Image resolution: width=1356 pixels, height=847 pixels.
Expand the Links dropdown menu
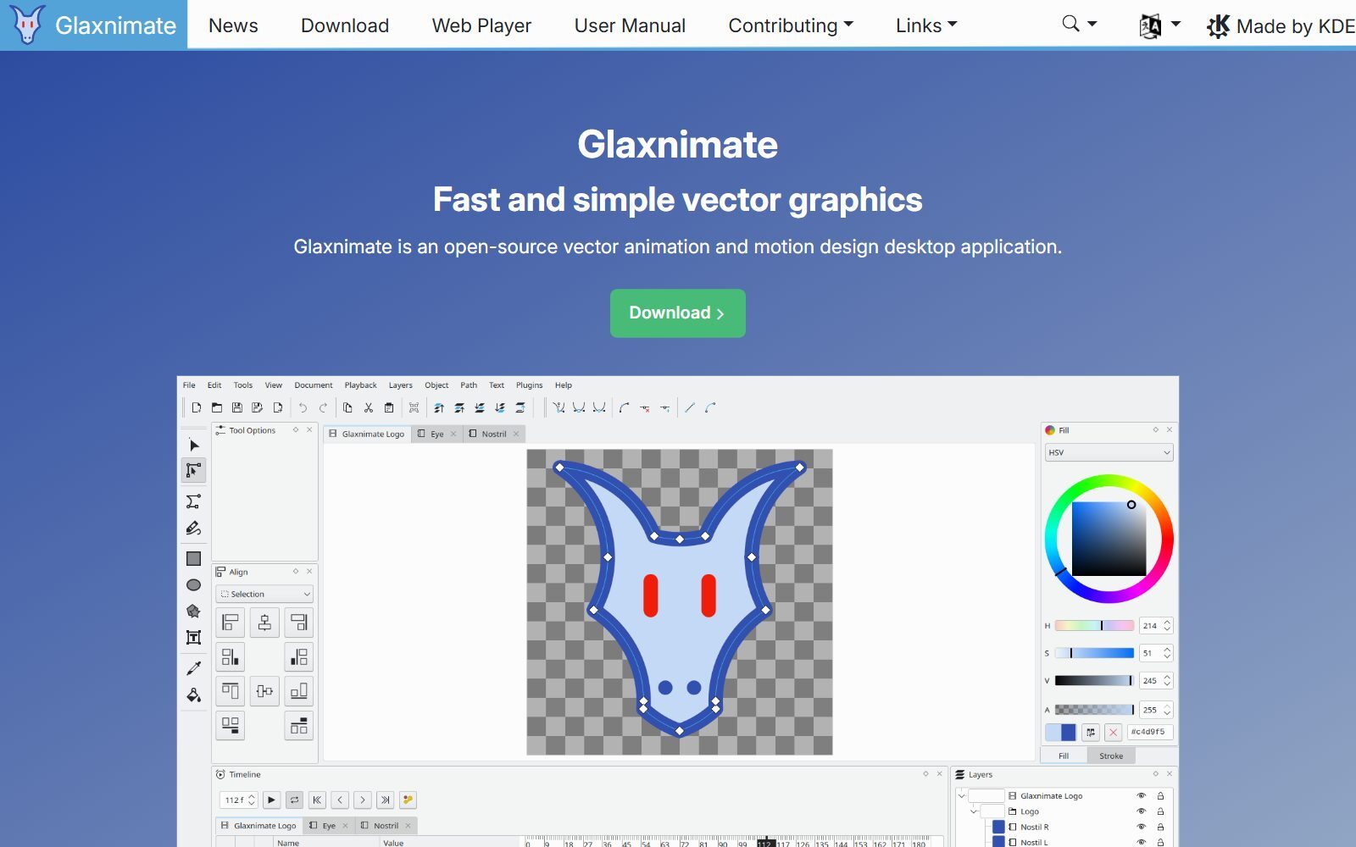926,26
